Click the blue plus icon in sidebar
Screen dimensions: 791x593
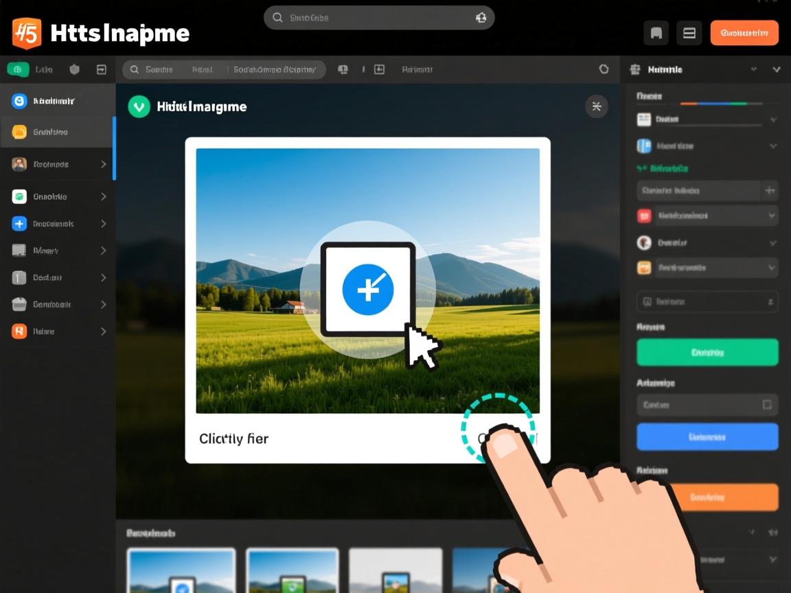(x=19, y=224)
